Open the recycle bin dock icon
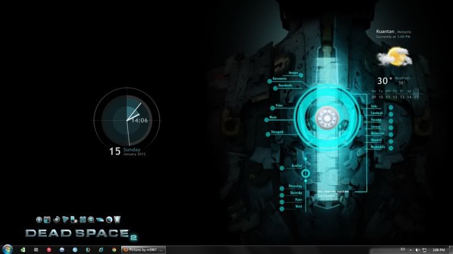Viewport: 453px width, 254px height. (117, 220)
